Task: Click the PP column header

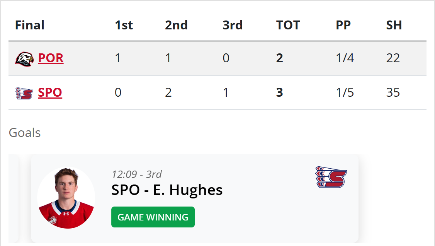Action: (343, 25)
